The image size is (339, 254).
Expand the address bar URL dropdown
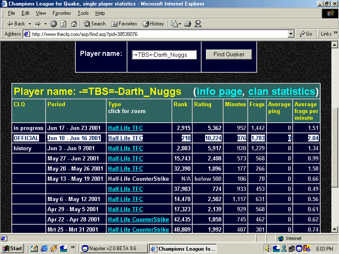[291, 34]
